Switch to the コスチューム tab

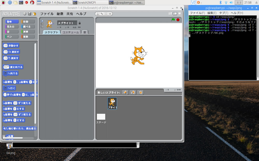[x=71, y=32]
